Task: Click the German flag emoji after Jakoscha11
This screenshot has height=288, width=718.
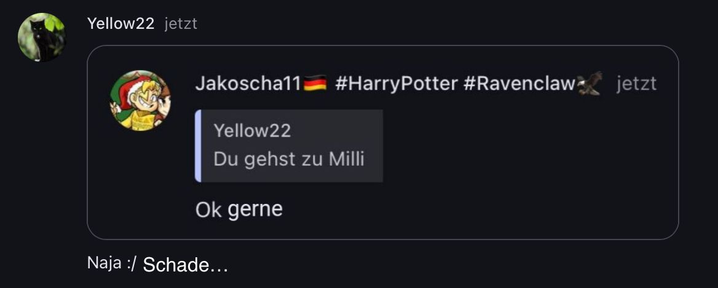Action: tap(315, 84)
